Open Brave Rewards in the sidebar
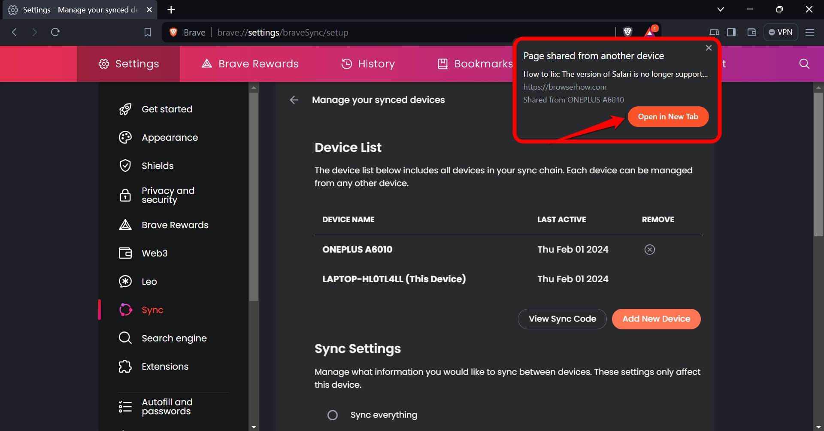 pos(175,225)
